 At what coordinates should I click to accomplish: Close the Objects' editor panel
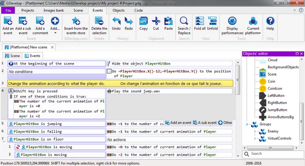301,54
